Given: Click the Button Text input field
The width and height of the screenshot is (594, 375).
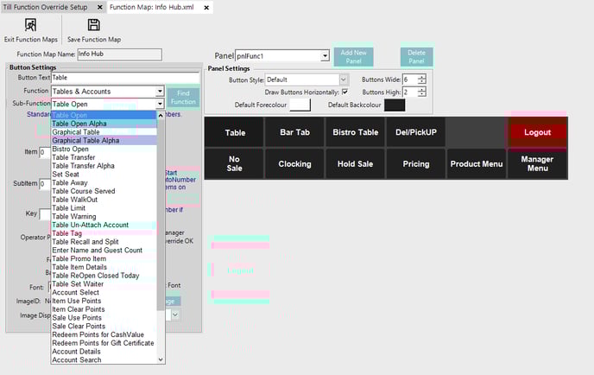Looking at the screenshot, I should 125,78.
